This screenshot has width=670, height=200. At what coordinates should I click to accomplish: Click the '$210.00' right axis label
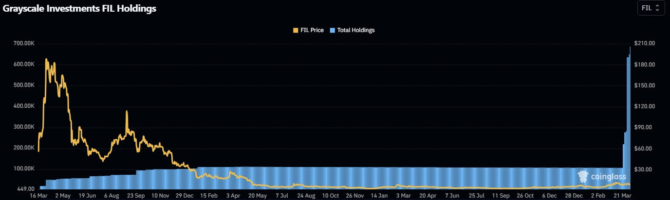click(645, 44)
